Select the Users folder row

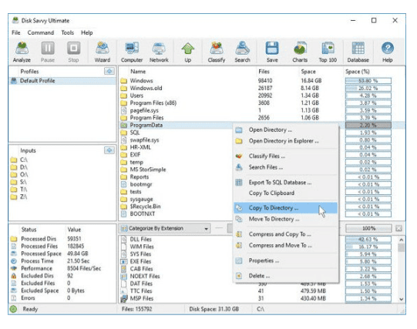click(262, 96)
